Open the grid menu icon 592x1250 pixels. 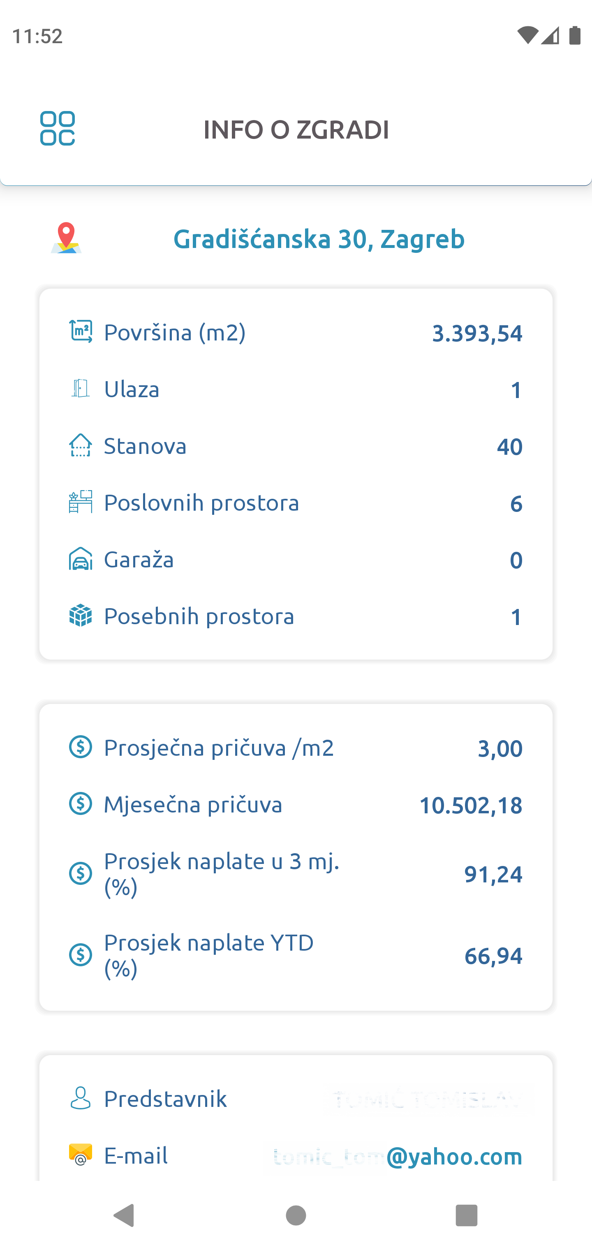click(57, 129)
